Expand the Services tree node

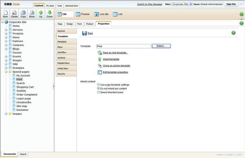coord(6,30)
